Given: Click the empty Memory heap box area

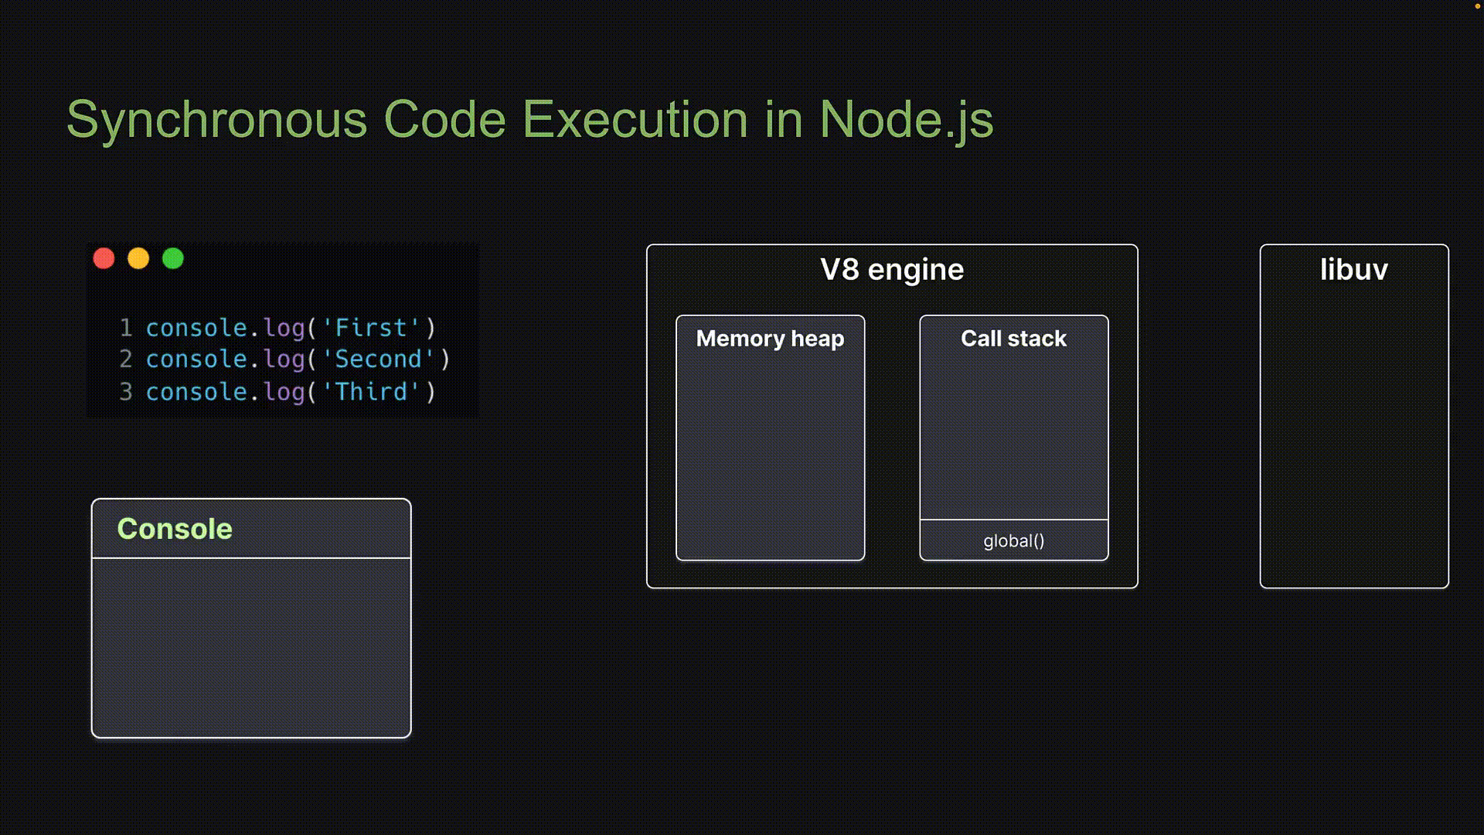Looking at the screenshot, I should [x=770, y=456].
